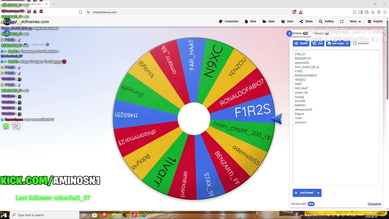This screenshot has height=219, width=389.
Task: Spin the wheel by clicking its center
Action: point(194,119)
